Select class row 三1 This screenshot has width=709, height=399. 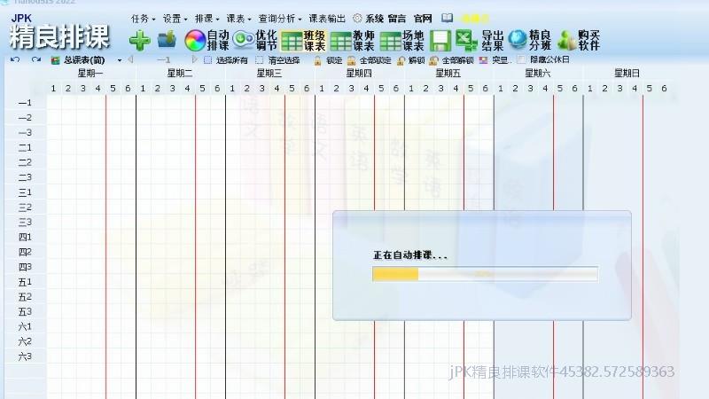(x=25, y=192)
